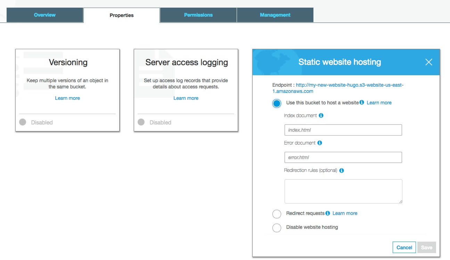Show Redirection rules info tooltip icon

(342, 171)
